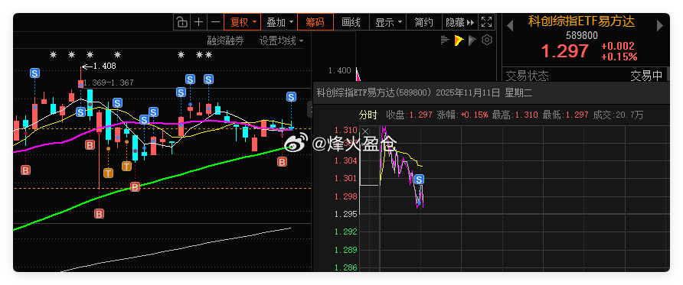The image size is (683, 285).
Task: Click 最高:1.310 in popup header
Action: (515, 115)
